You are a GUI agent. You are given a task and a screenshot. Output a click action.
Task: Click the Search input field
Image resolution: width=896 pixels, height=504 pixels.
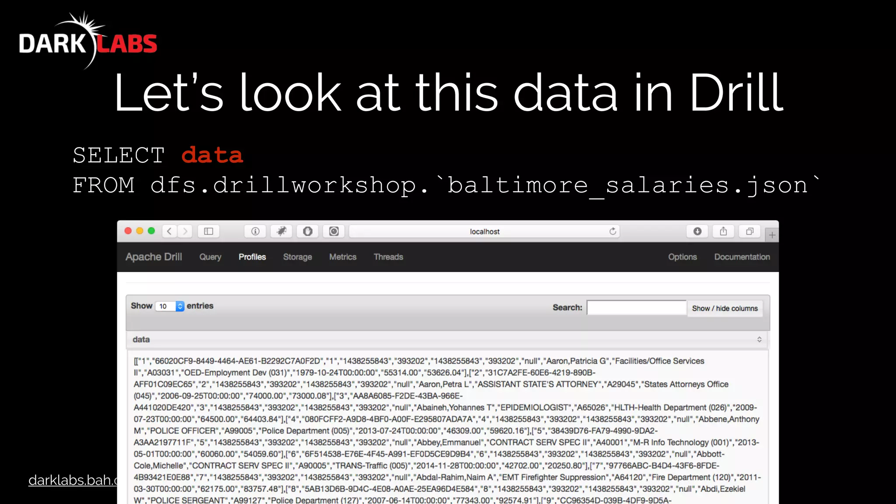coord(637,308)
